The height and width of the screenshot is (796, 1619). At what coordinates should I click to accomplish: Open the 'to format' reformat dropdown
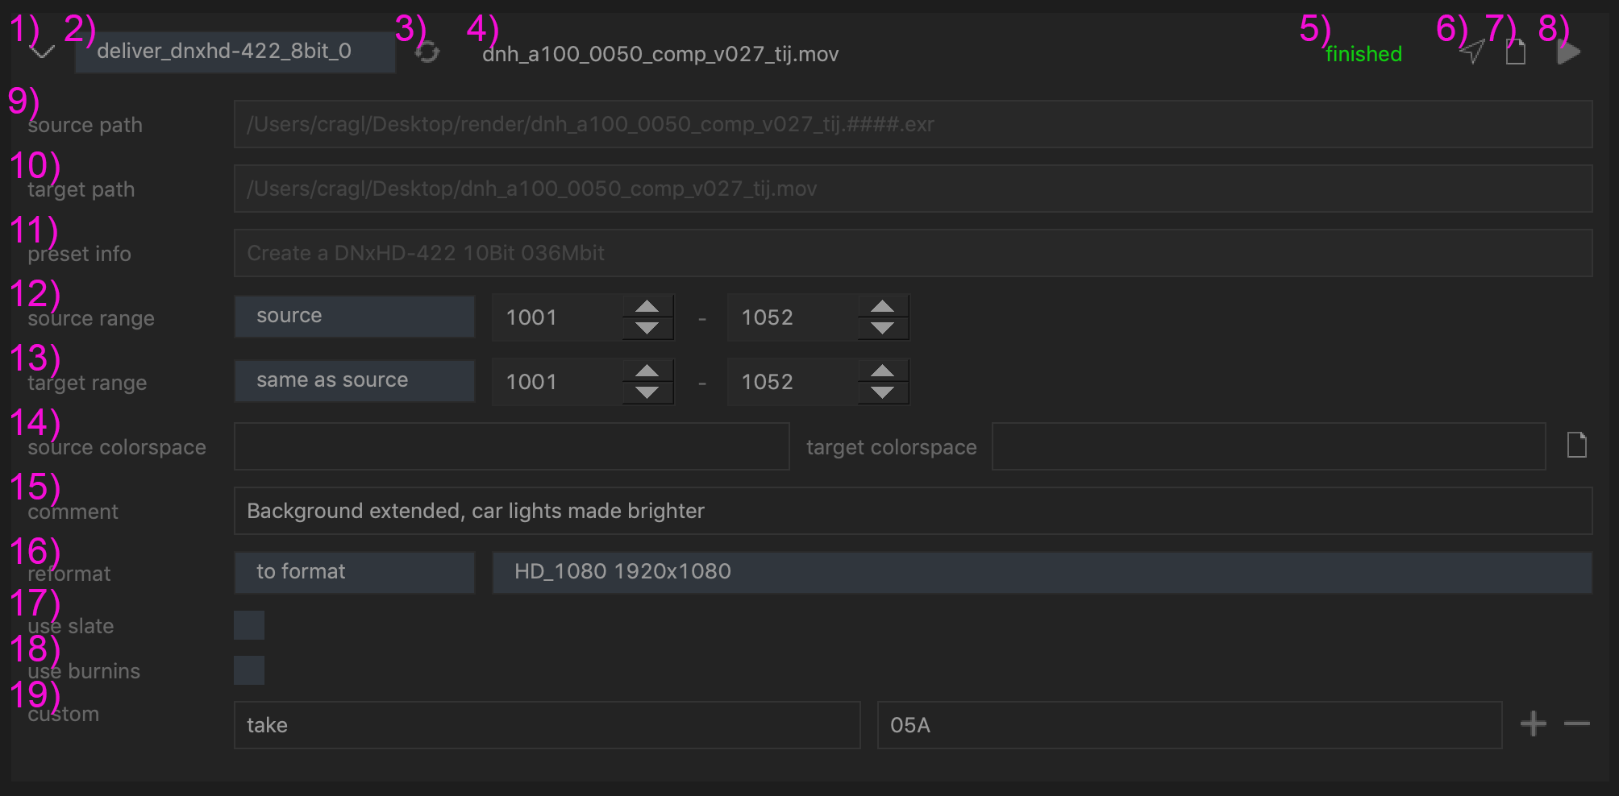(x=354, y=572)
